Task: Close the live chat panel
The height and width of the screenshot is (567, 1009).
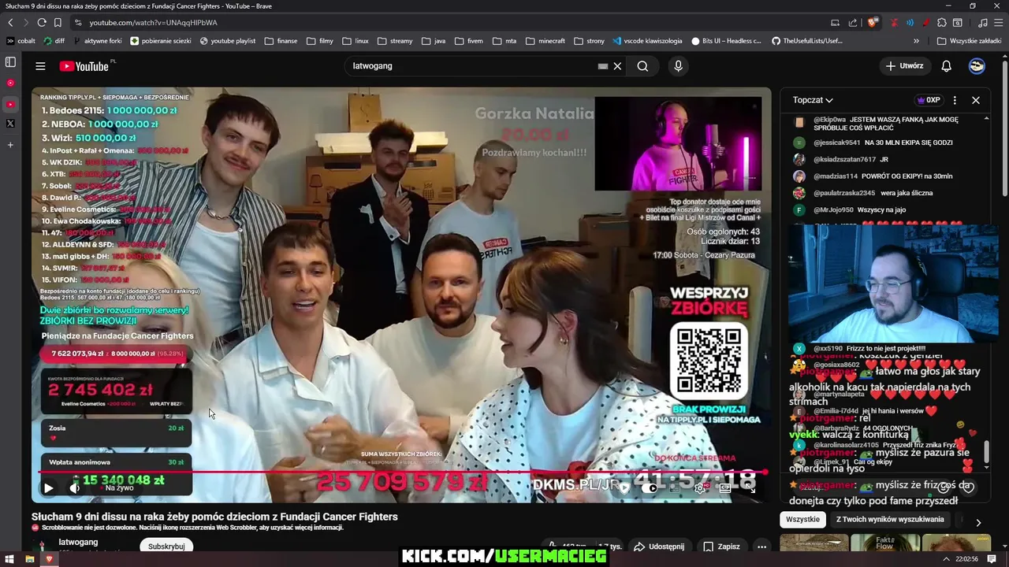Action: 976,100
